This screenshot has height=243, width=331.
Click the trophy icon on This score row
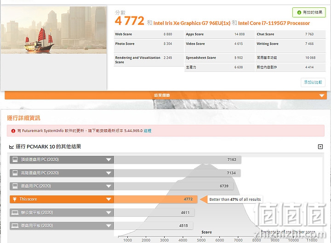tap(15, 199)
